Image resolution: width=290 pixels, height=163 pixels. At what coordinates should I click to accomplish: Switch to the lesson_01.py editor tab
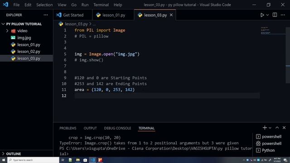click(113, 15)
